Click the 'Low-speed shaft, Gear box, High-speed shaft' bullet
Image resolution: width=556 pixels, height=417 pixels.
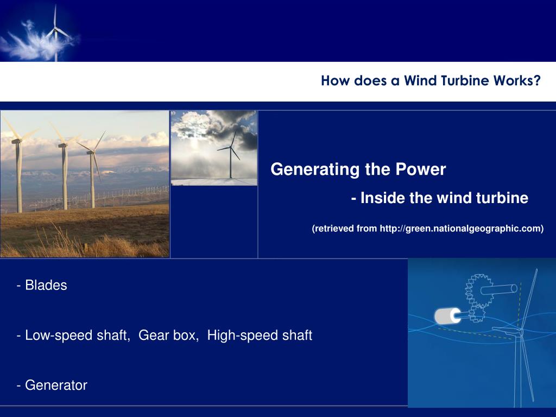click(165, 336)
